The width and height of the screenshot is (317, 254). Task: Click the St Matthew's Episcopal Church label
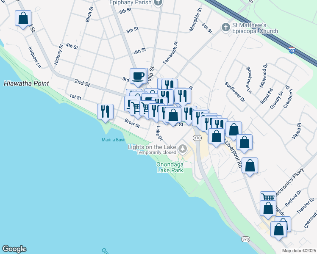(x=255, y=28)
